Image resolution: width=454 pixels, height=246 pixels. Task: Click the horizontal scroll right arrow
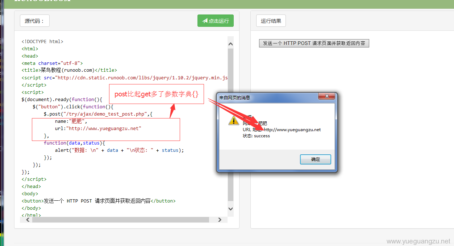pyautogui.click(x=220, y=220)
